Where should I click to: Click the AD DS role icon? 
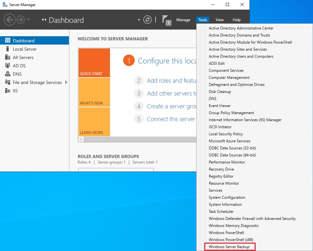pos(7,66)
